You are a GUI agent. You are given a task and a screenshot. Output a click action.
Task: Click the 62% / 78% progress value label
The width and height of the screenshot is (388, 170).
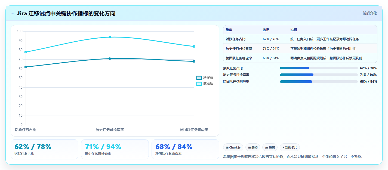point(368,68)
